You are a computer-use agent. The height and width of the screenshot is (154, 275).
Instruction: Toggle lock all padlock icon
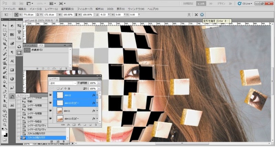69,89
